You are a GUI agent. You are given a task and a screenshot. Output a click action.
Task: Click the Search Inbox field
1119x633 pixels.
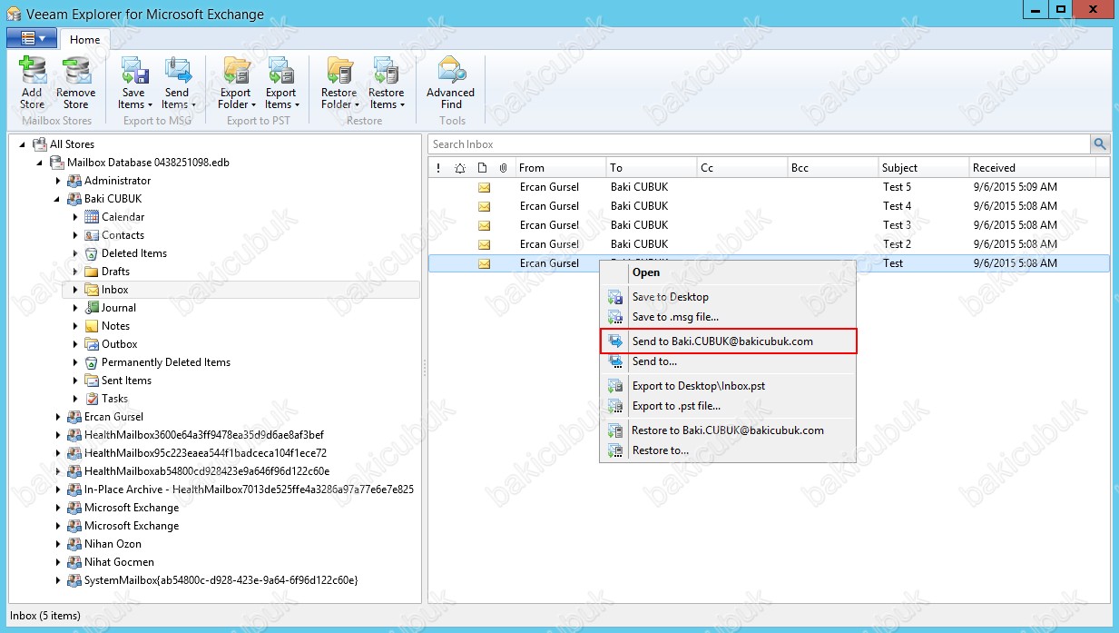click(759, 143)
